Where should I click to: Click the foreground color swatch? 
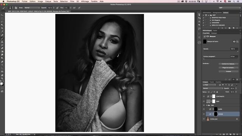pyautogui.click(x=2, y=83)
